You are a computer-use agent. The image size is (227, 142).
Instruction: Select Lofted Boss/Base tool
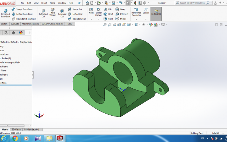pyautogui.click(x=22, y=14)
